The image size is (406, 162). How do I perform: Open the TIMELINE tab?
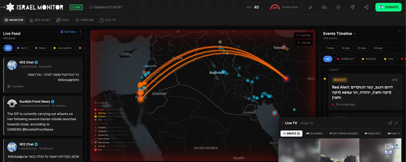[84, 20]
